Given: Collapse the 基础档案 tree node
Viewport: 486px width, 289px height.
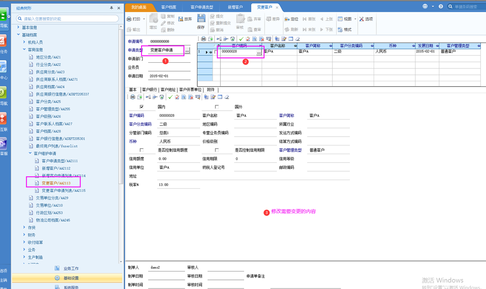Looking at the screenshot, I should coord(18,35).
